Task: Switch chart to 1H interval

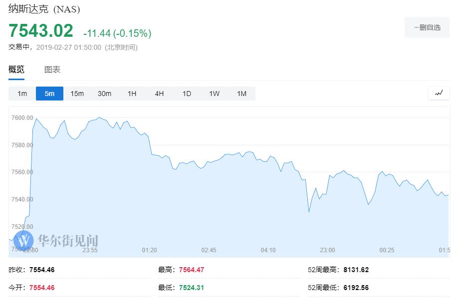Action: pyautogui.click(x=132, y=94)
